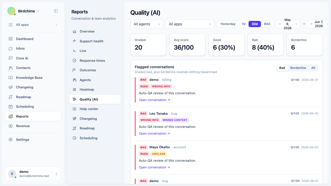Click the Knowledge Base book icon
The image size is (331, 186).
pyautogui.click(x=11, y=78)
